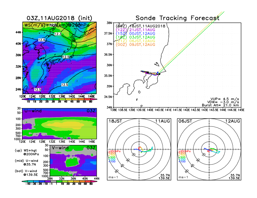Click the '(up) WS+hgt @200hPa' description
The image size is (257, 198).
click(x=27, y=152)
